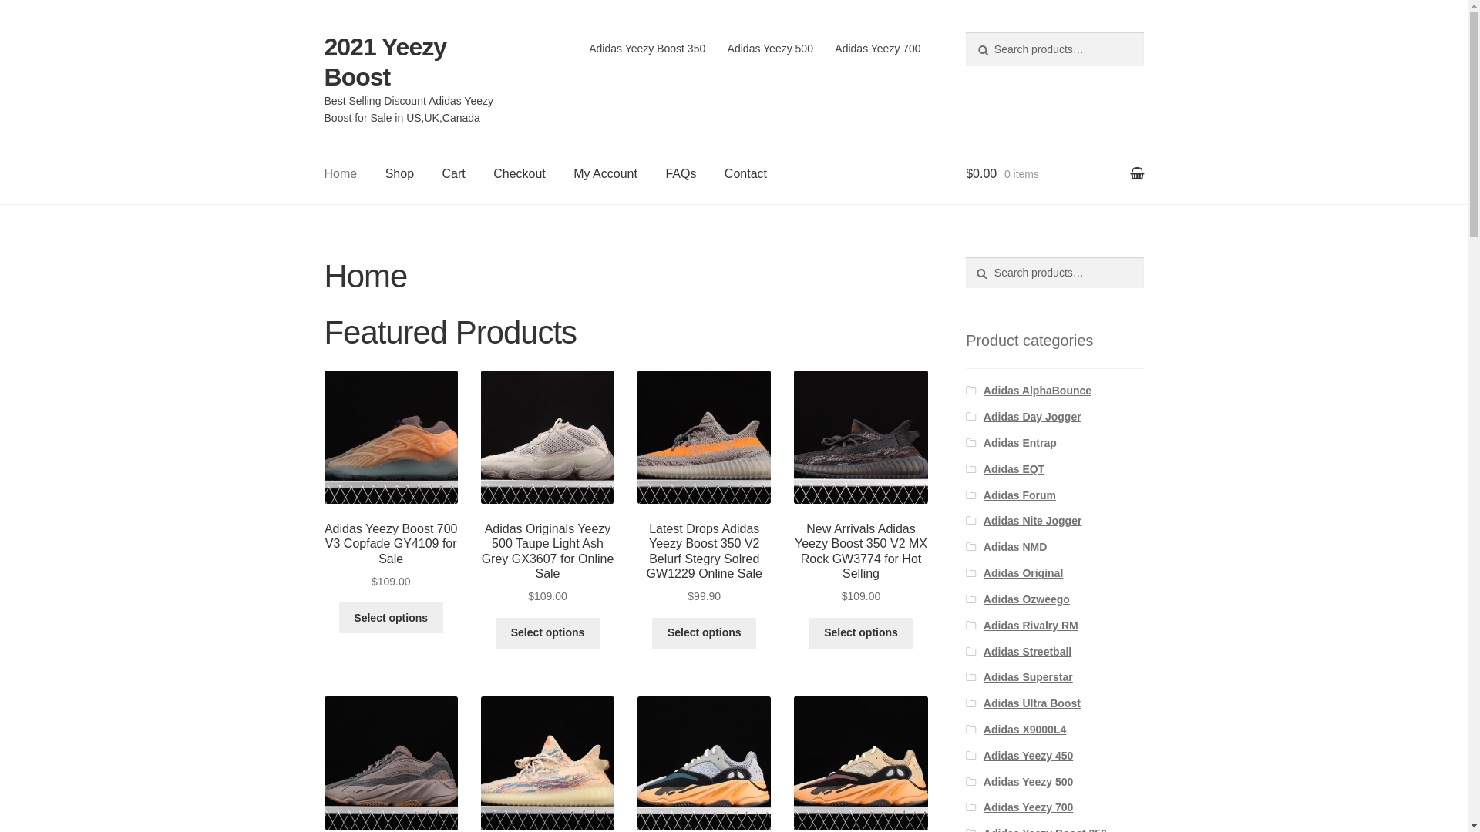Open My Account page
This screenshot has height=832, width=1480.
pyautogui.click(x=605, y=174)
